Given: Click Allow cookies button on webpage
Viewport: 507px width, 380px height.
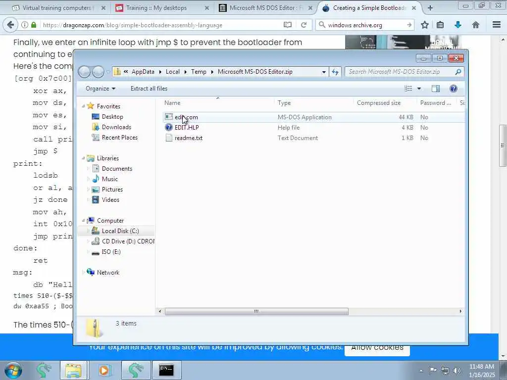Looking at the screenshot, I should pos(377,348).
